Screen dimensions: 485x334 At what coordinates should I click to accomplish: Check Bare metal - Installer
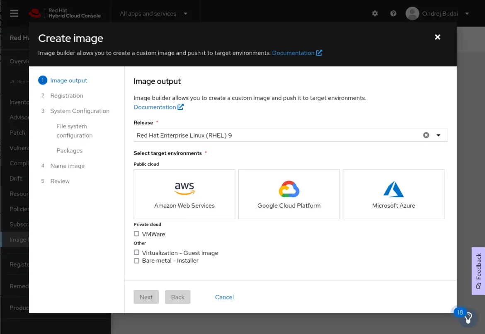pos(136,261)
